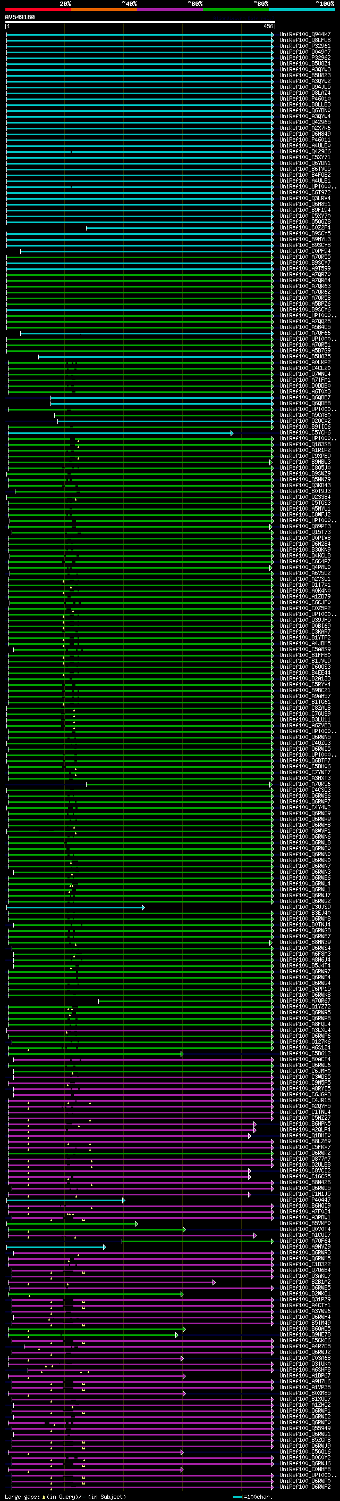Click the cyan alignment bar for UniRef100_C0ZZF4
The width and height of the screenshot is (340, 1501).
point(180,228)
